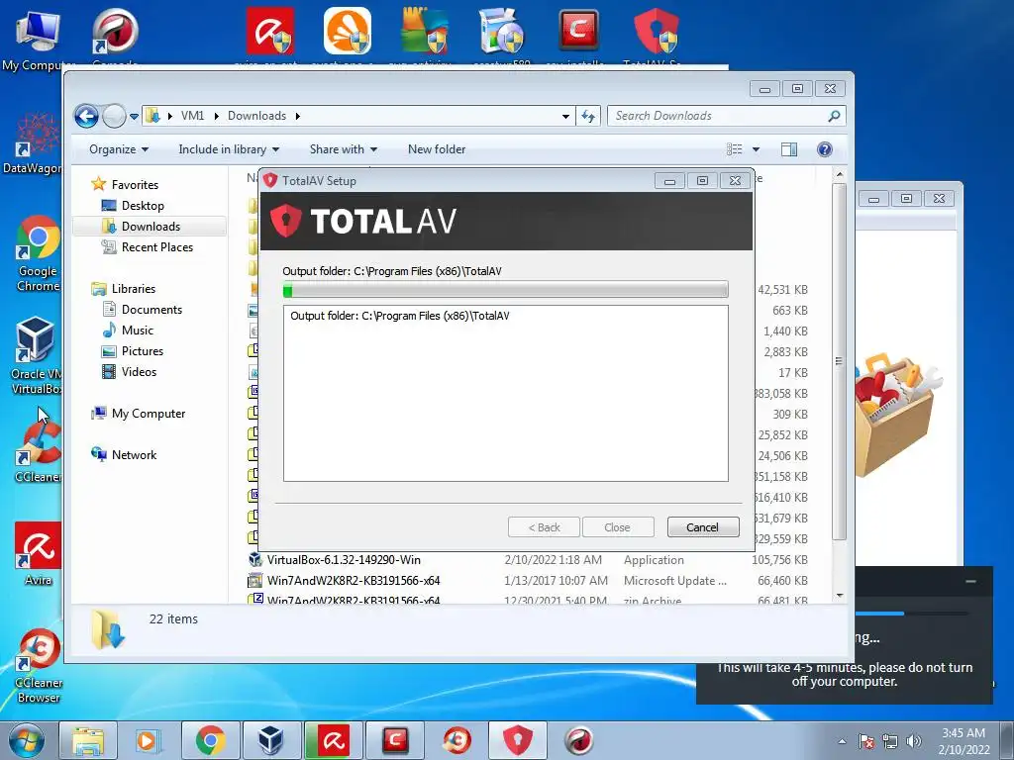Refresh the Downloads folder view
The width and height of the screenshot is (1014, 760).
[588, 116]
